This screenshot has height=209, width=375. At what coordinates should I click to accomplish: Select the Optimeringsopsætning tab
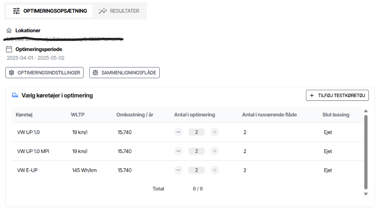(50, 11)
